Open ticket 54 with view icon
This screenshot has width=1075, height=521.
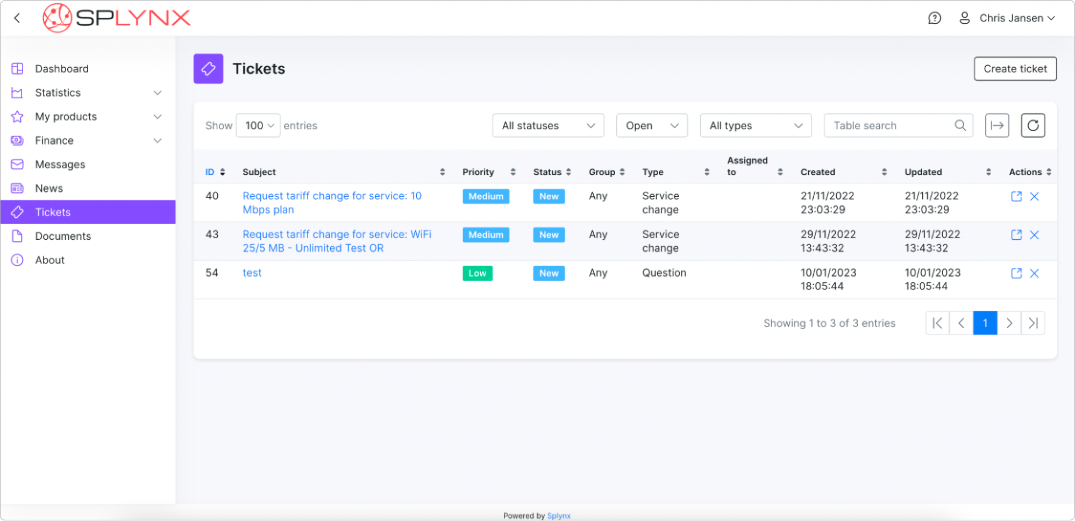coord(1016,274)
